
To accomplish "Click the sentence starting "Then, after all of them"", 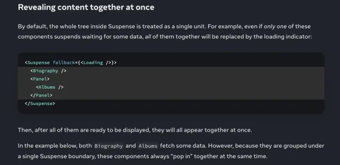I will (135, 130).
